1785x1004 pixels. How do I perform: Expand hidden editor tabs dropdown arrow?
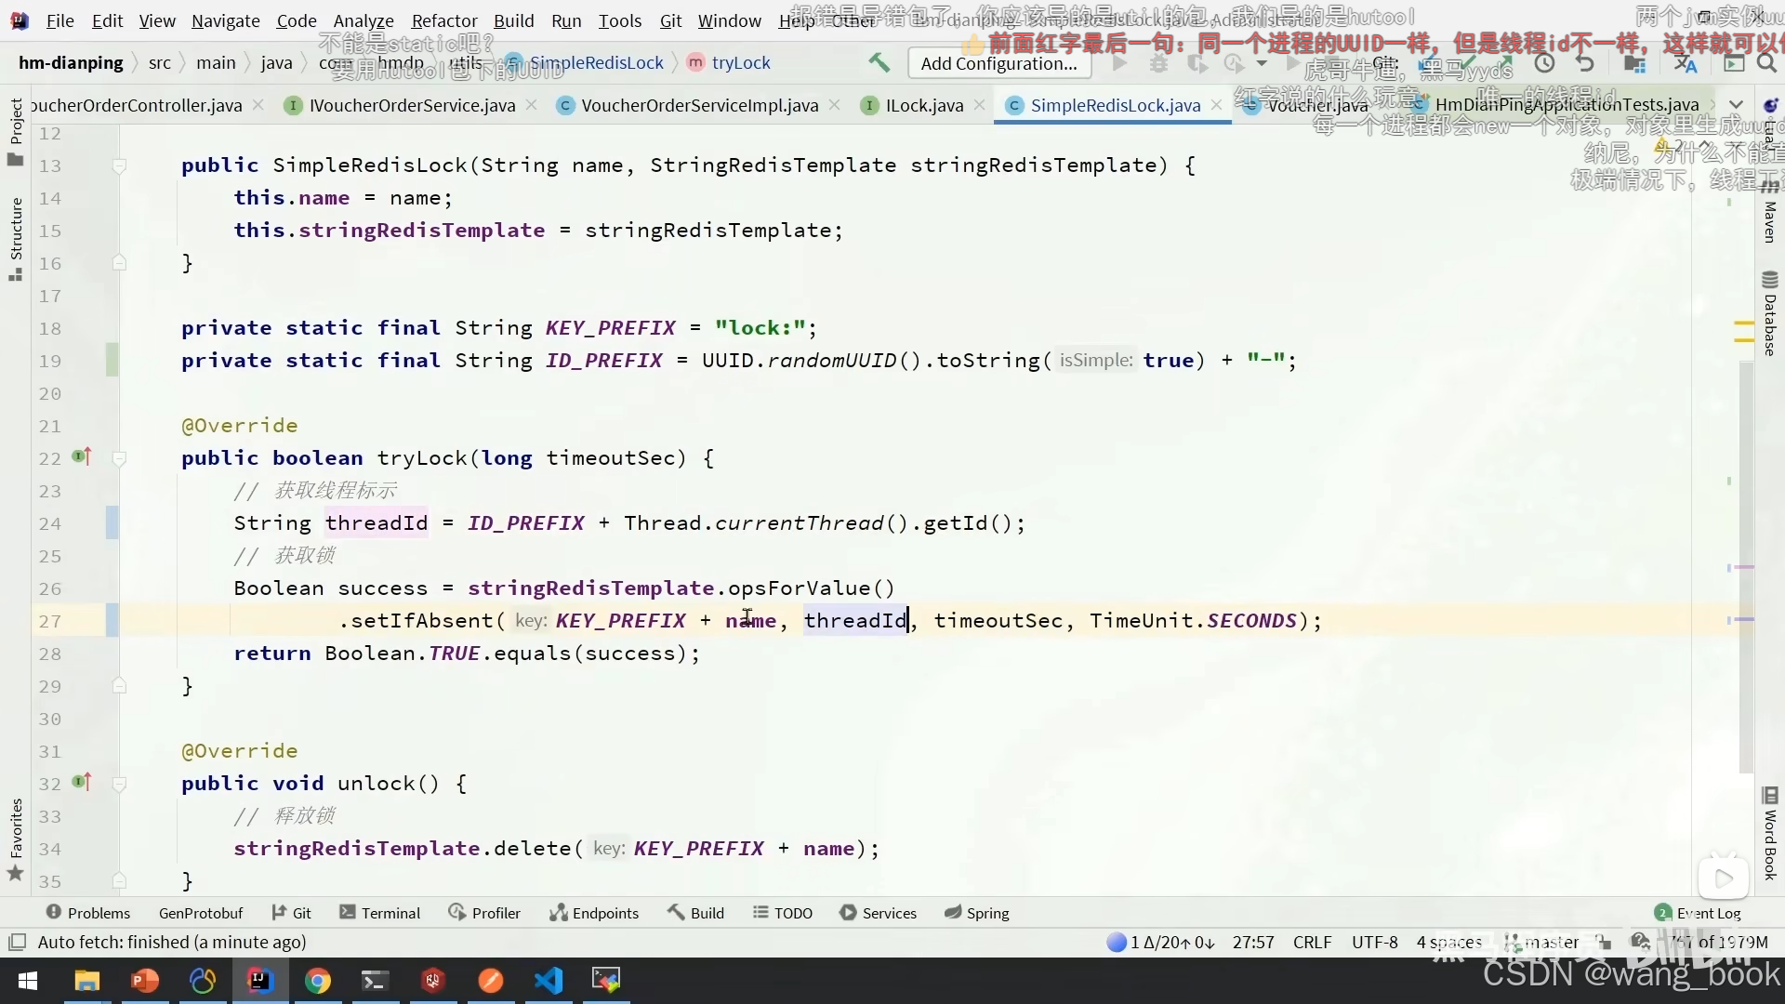click(x=1735, y=104)
